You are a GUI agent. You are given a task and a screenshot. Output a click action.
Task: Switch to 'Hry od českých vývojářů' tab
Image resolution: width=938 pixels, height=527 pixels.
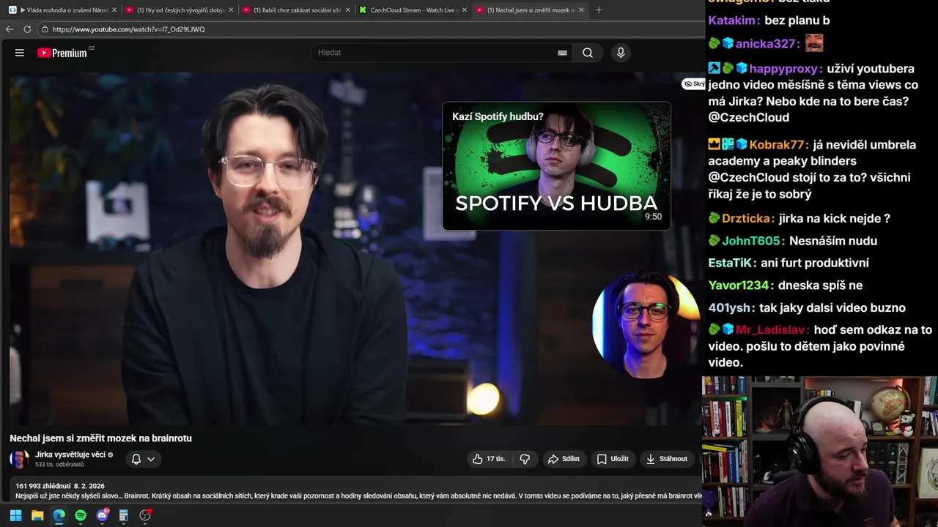click(x=180, y=10)
